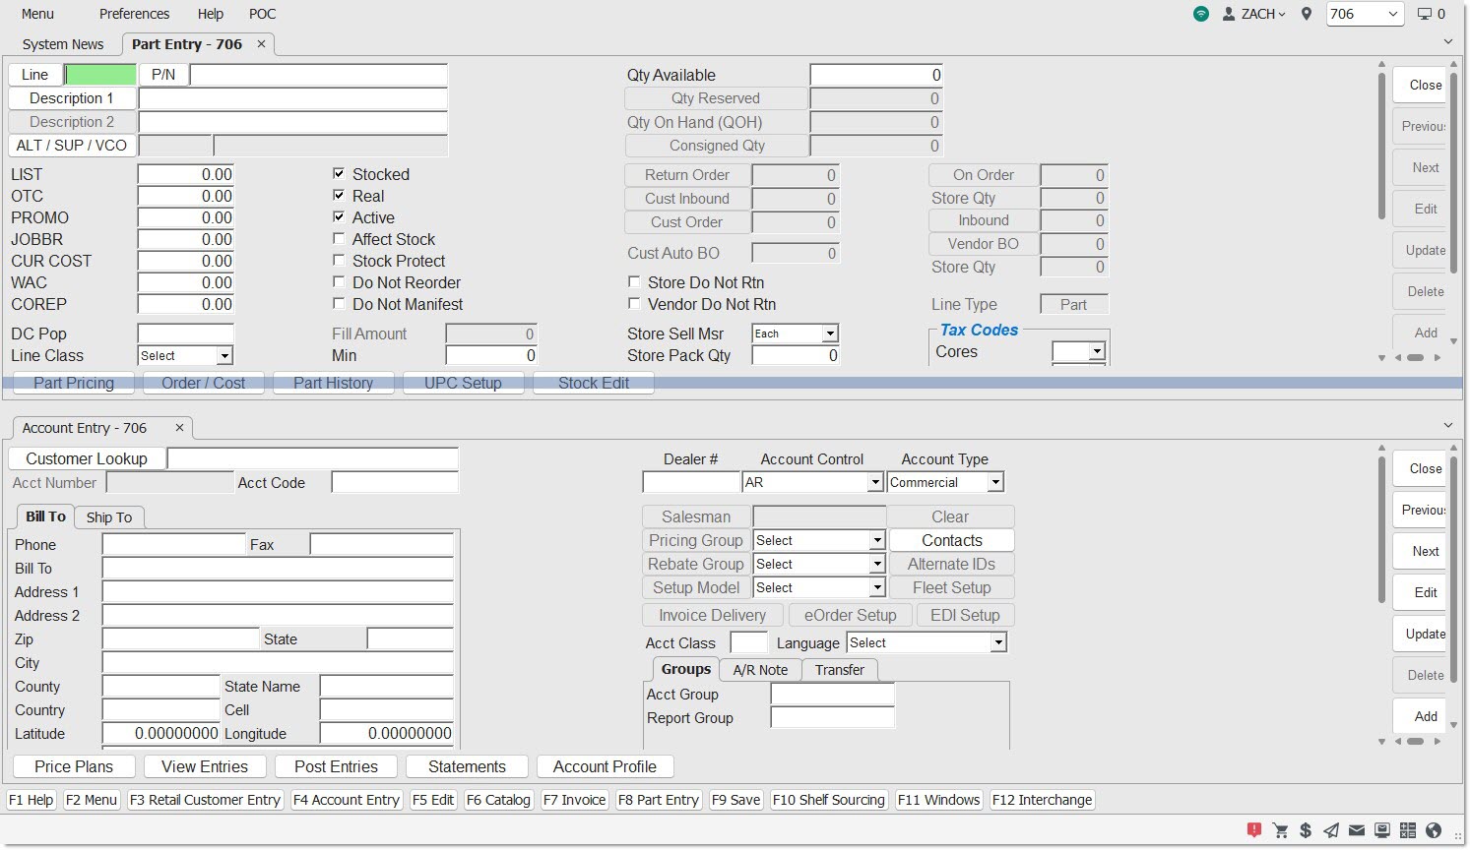
Task: Click the Customer Lookup input field
Action: (312, 458)
